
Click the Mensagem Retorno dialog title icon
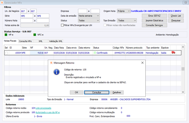pyautogui.click(x=51, y=63)
